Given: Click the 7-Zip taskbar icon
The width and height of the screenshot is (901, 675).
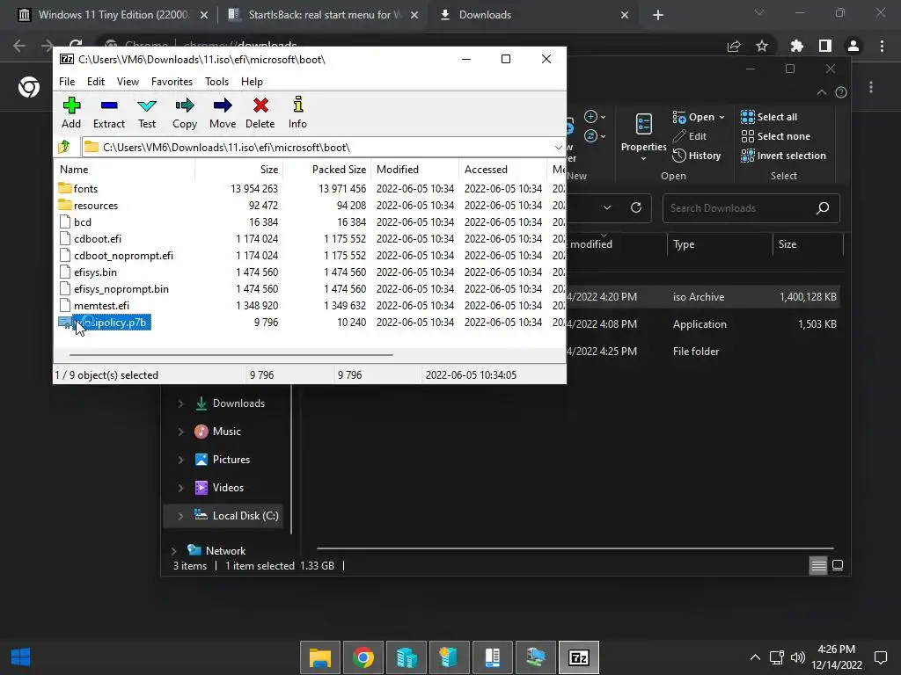Looking at the screenshot, I should pos(579,657).
